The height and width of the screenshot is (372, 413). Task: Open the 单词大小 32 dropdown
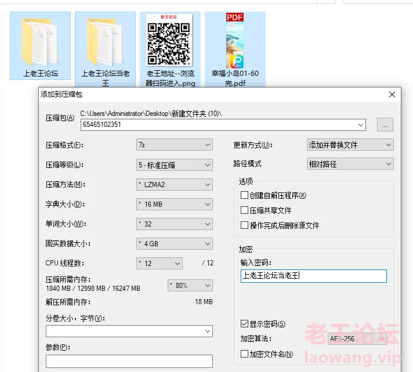(x=175, y=224)
